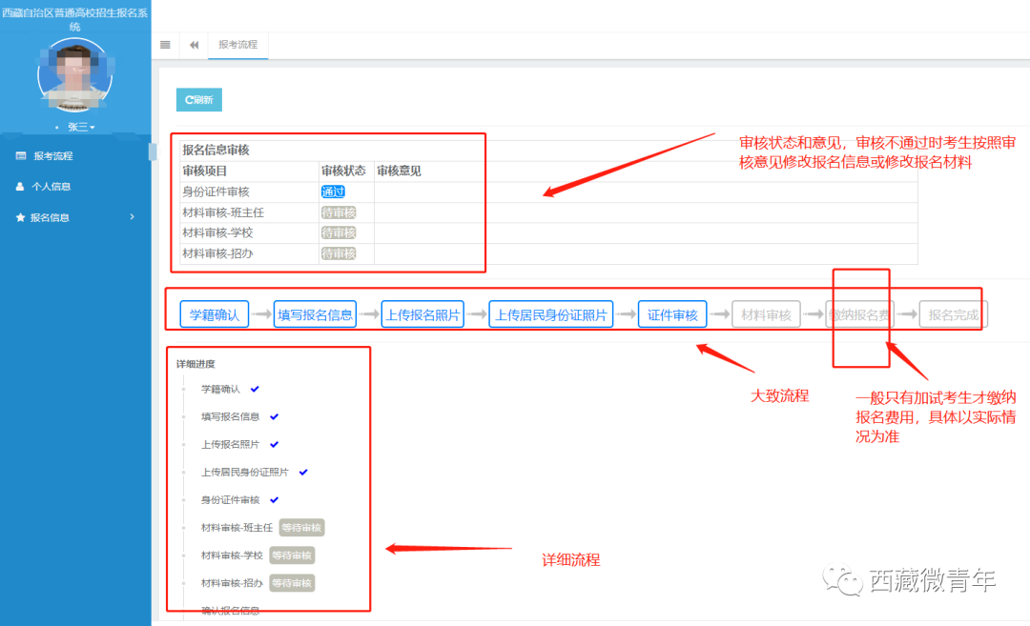Click the 报考流程 sidebar icon

click(21, 155)
